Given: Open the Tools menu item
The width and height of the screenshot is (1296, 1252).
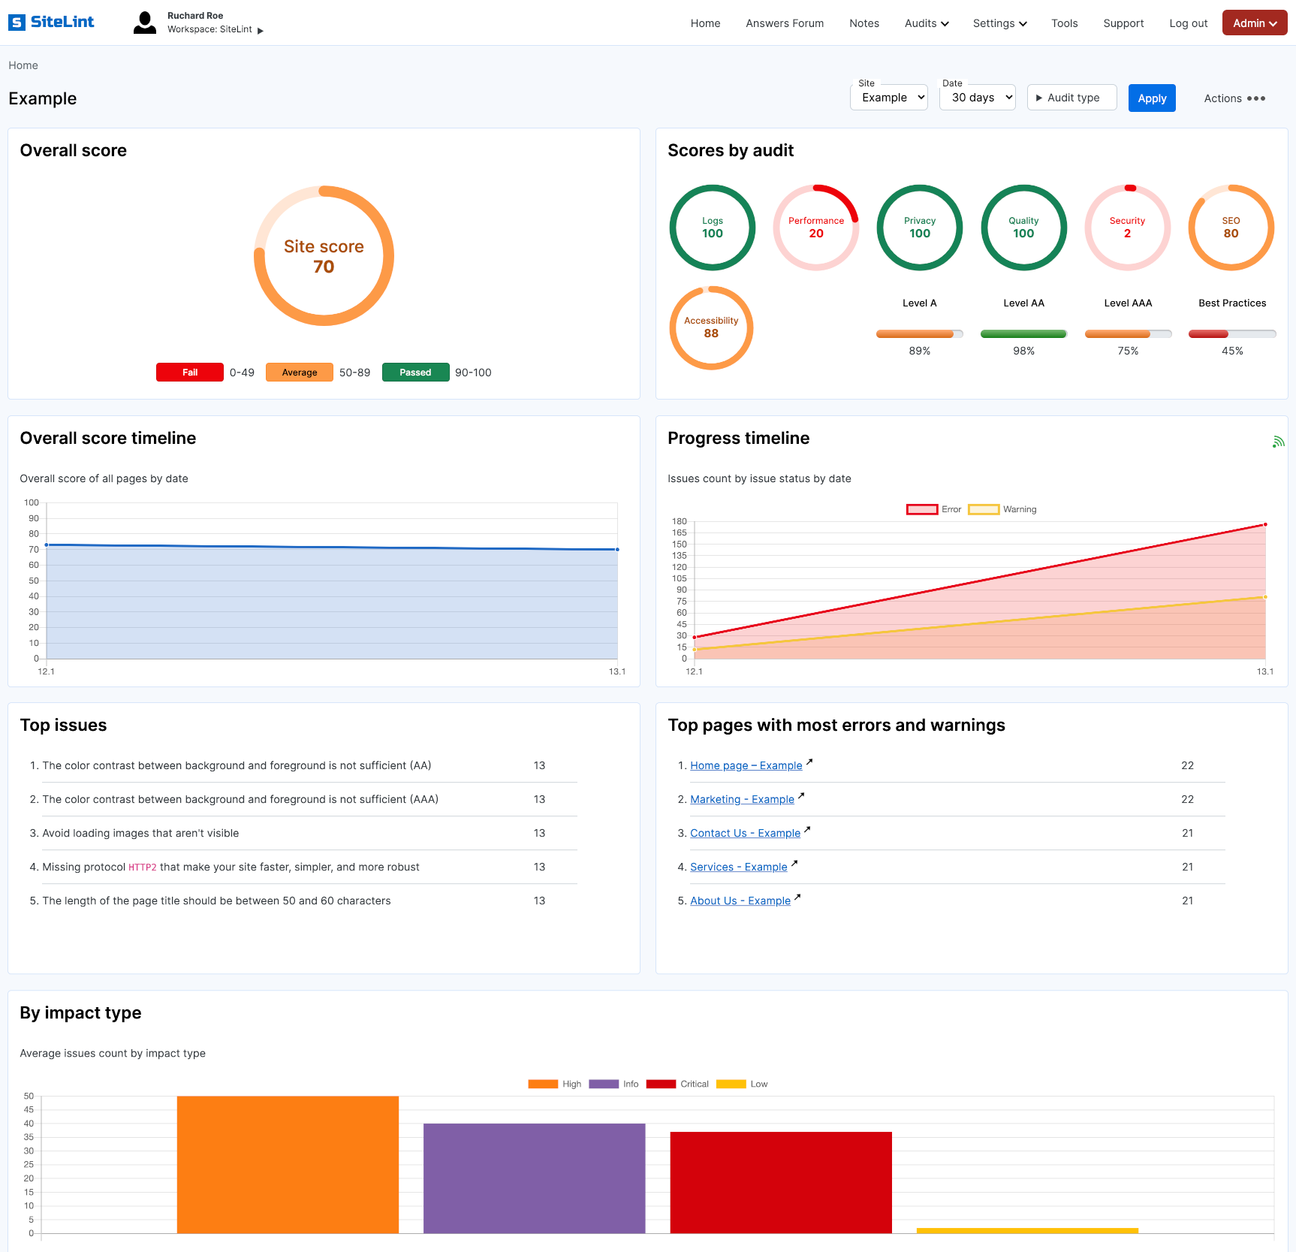Looking at the screenshot, I should 1064,23.
